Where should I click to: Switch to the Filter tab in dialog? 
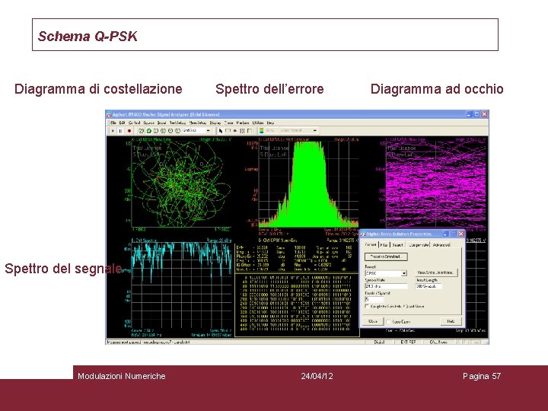pyautogui.click(x=384, y=245)
